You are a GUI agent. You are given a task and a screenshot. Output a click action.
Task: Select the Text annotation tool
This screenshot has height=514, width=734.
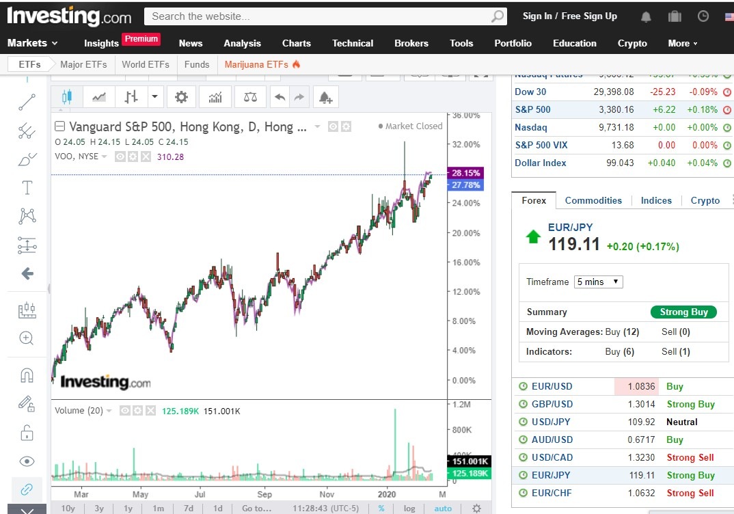(x=27, y=188)
